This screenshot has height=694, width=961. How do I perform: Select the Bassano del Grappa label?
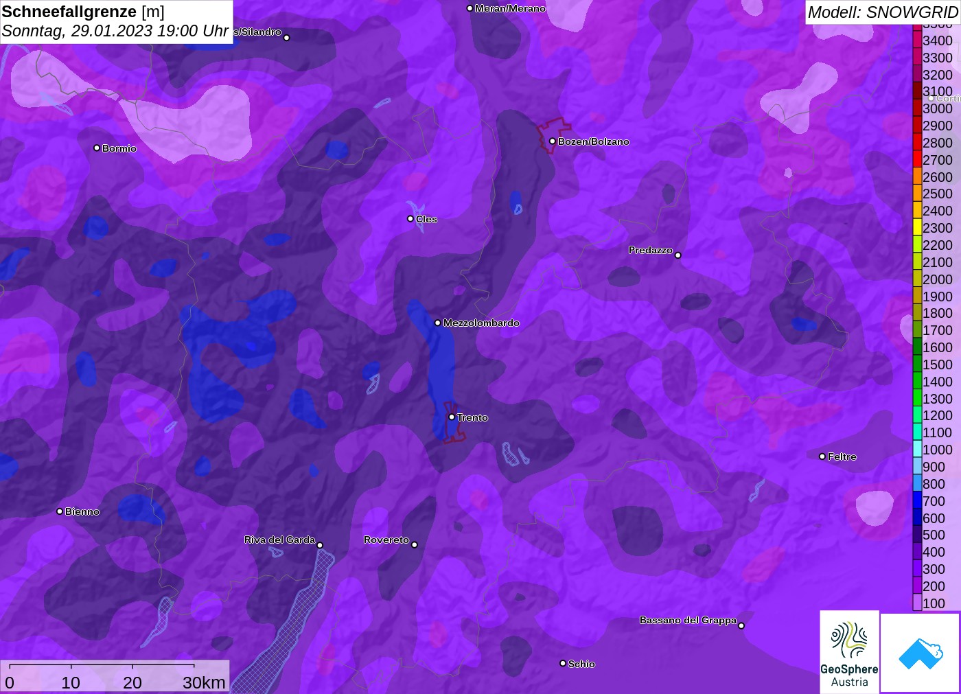(688, 620)
